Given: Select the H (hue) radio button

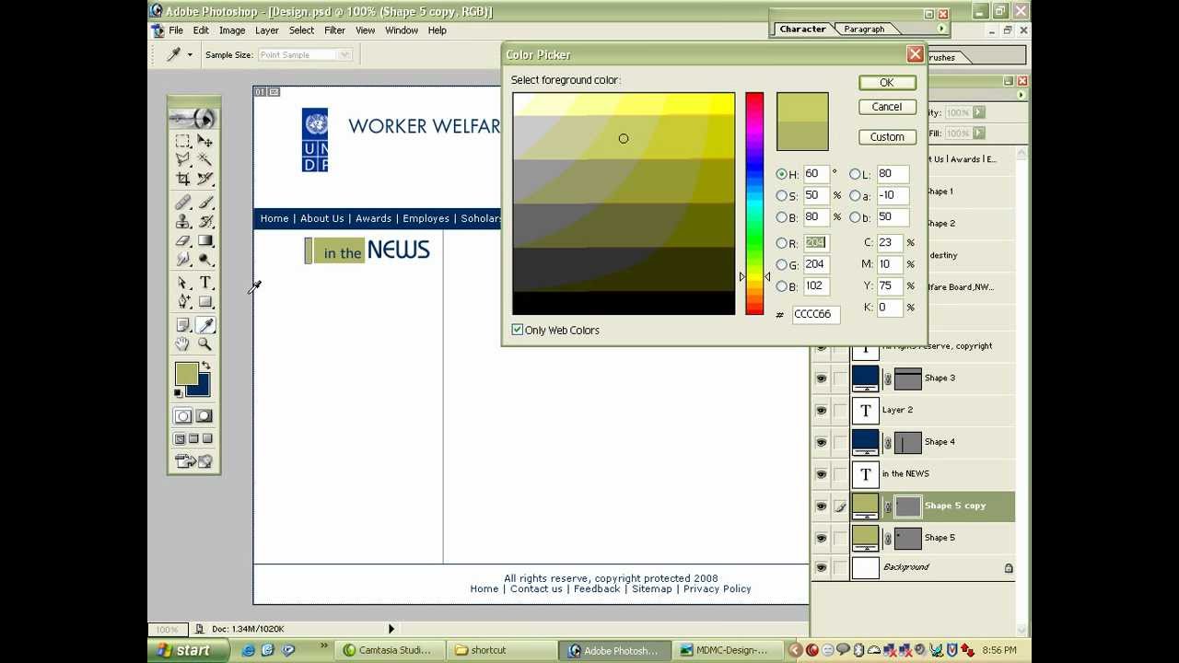Looking at the screenshot, I should coord(782,174).
